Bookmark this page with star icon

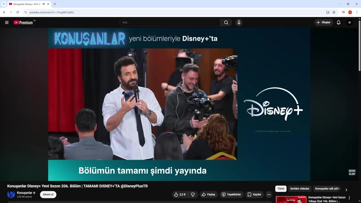[x=334, y=12]
